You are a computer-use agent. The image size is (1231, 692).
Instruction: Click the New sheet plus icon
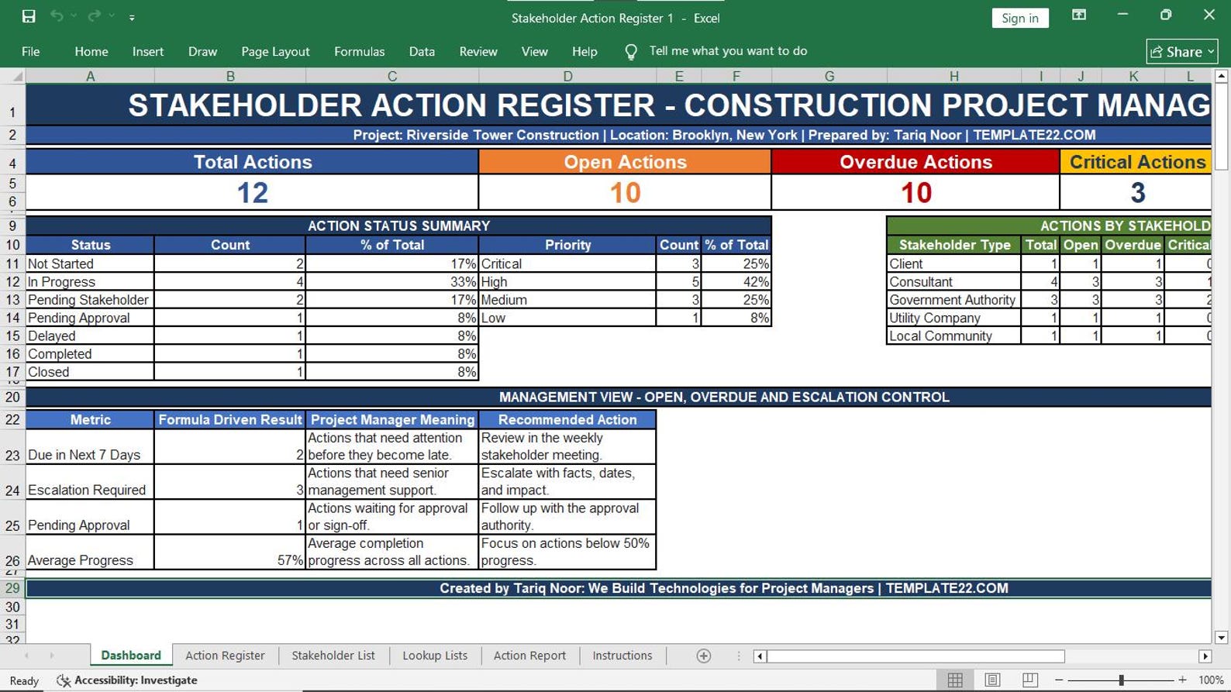704,656
